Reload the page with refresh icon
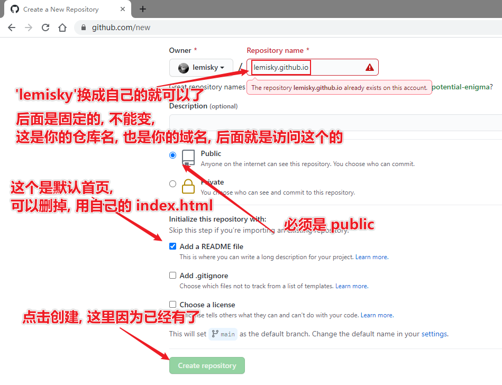Viewport: 502px width, 385px height. (45, 27)
